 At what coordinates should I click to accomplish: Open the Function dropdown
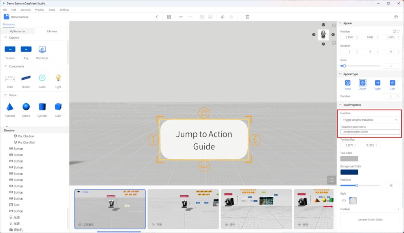[x=370, y=119]
